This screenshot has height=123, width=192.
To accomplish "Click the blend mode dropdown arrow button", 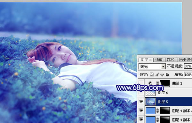I will (x=163, y=67).
